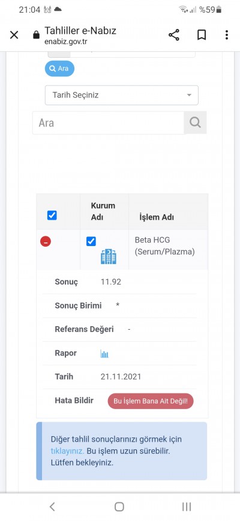Click the dropdown arrow of Tarih Seçiniz

(189, 95)
